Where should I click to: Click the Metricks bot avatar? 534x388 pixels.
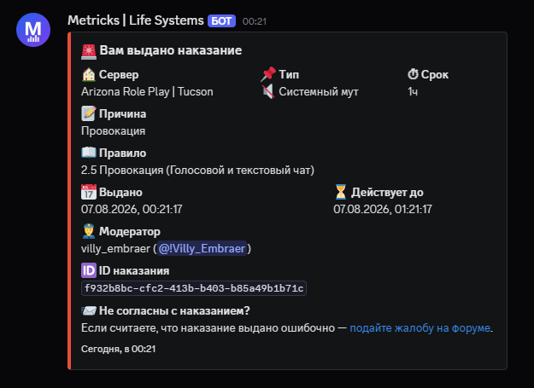click(33, 30)
